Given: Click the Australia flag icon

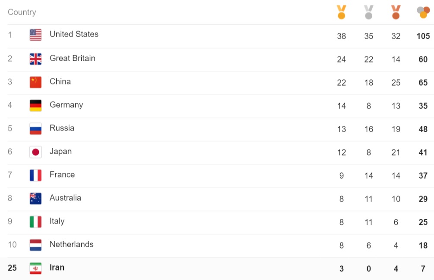Looking at the screenshot, I should tap(35, 198).
